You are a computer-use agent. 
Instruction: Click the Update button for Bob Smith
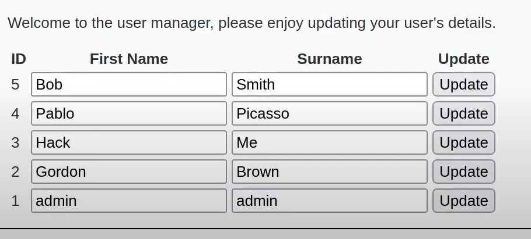[463, 84]
